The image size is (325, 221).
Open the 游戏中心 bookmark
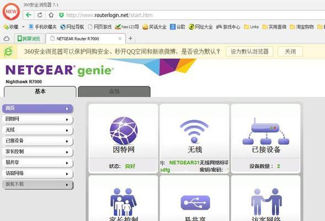coord(228,27)
